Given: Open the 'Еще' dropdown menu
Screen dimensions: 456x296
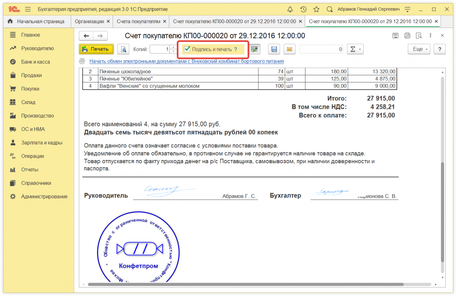Looking at the screenshot, I should coord(420,49).
